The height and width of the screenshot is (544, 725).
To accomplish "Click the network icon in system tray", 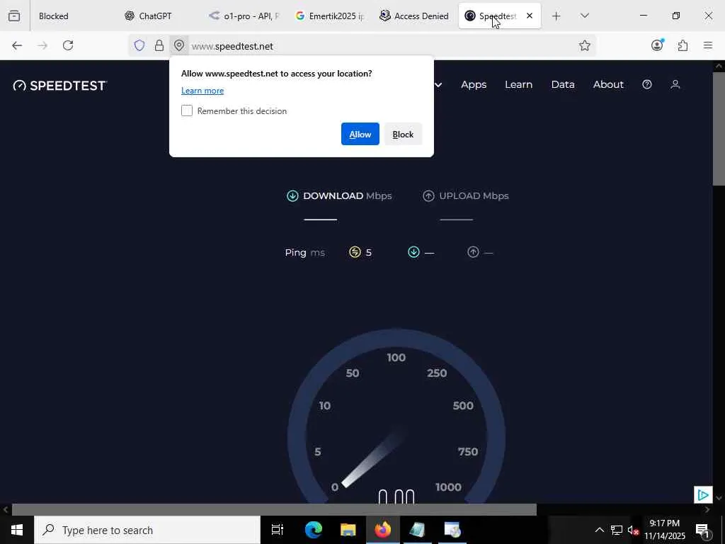I will [617, 530].
